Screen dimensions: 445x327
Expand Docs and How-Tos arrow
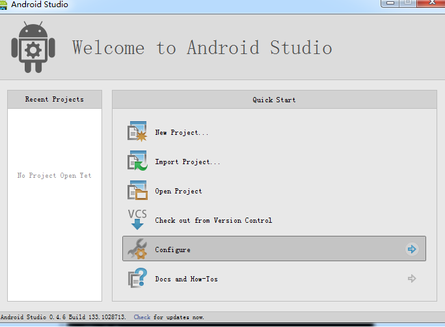point(412,278)
